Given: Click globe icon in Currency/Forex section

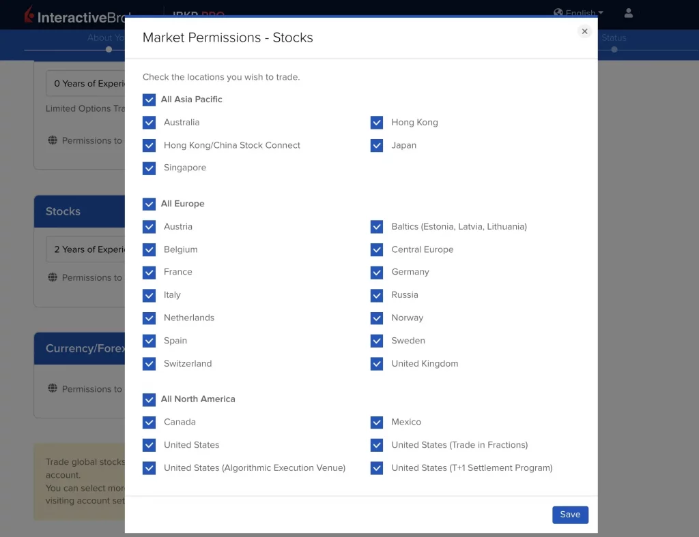Looking at the screenshot, I should [x=53, y=388].
